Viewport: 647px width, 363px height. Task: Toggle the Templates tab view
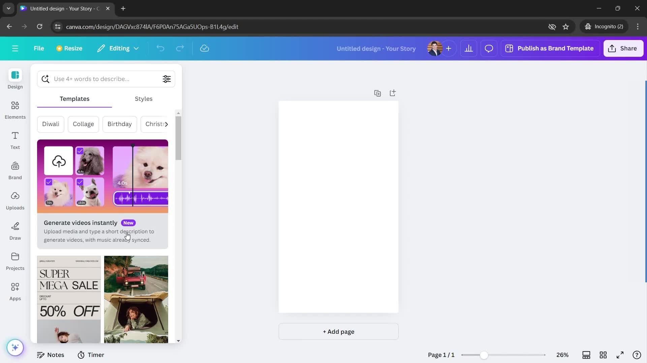74,98
